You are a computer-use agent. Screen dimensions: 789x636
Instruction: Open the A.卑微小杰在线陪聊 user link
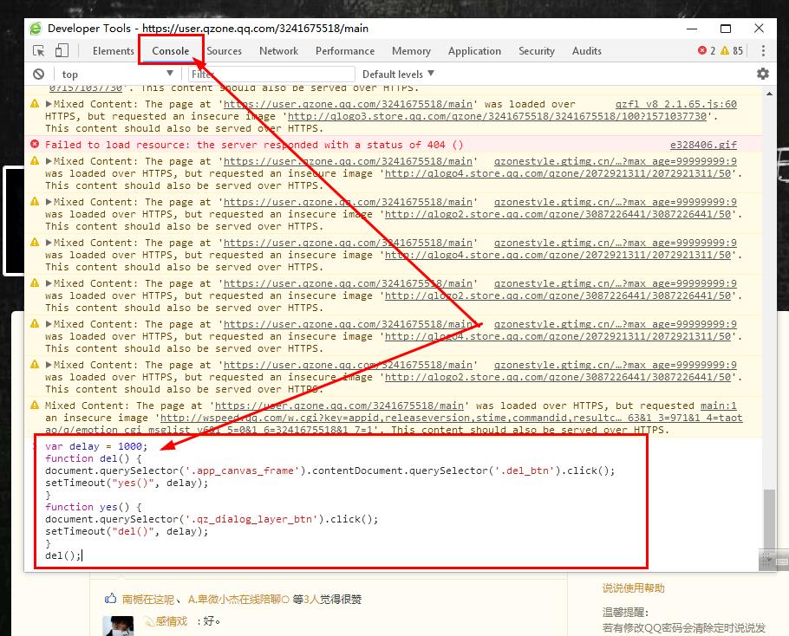point(239,600)
